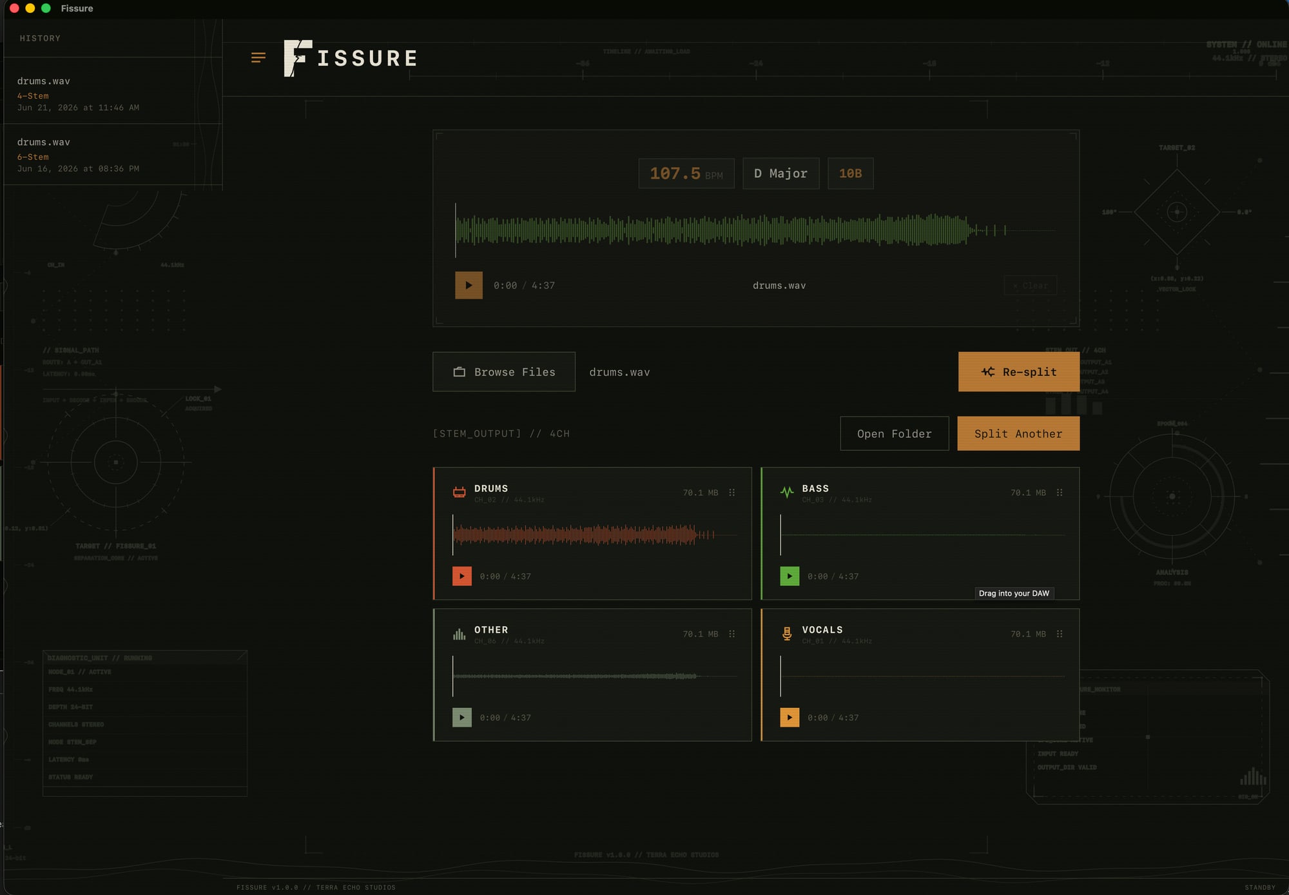Play the Other stem
The width and height of the screenshot is (1289, 895).
click(x=462, y=717)
